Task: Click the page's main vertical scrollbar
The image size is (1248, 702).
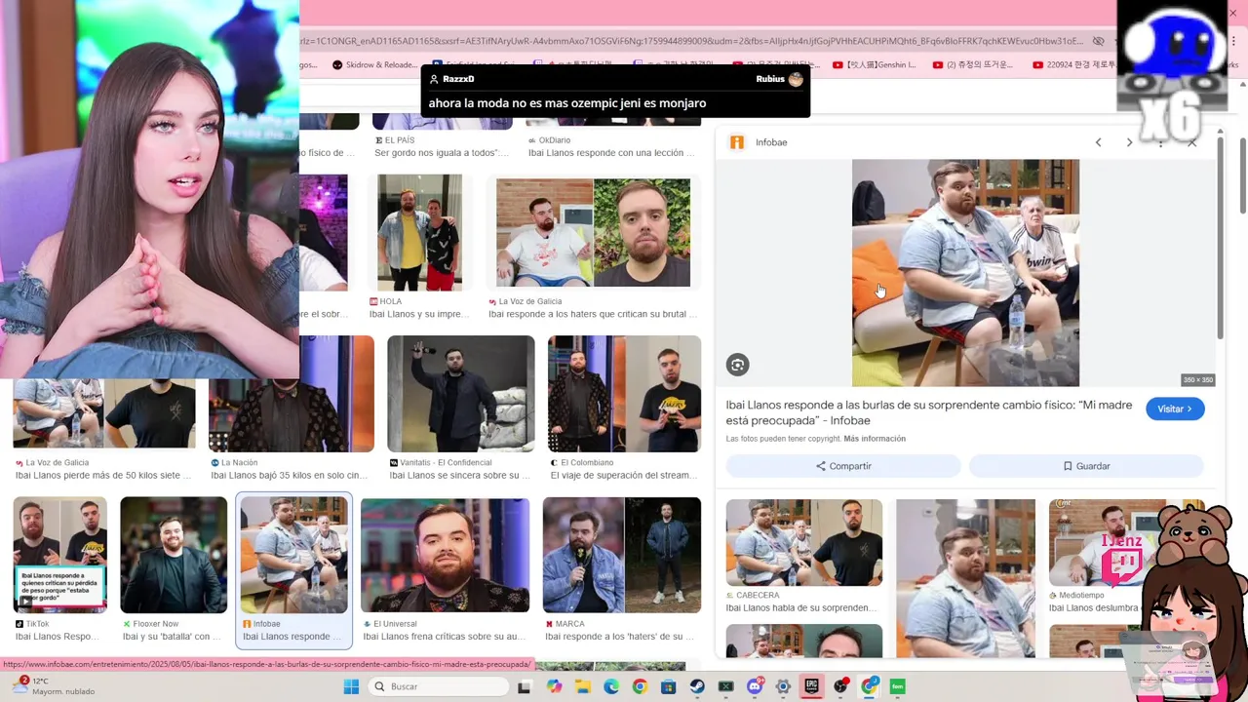Action: (1242, 175)
